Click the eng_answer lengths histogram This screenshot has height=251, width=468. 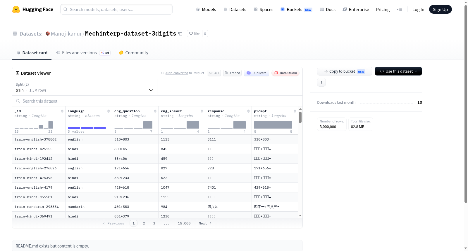coord(180,125)
